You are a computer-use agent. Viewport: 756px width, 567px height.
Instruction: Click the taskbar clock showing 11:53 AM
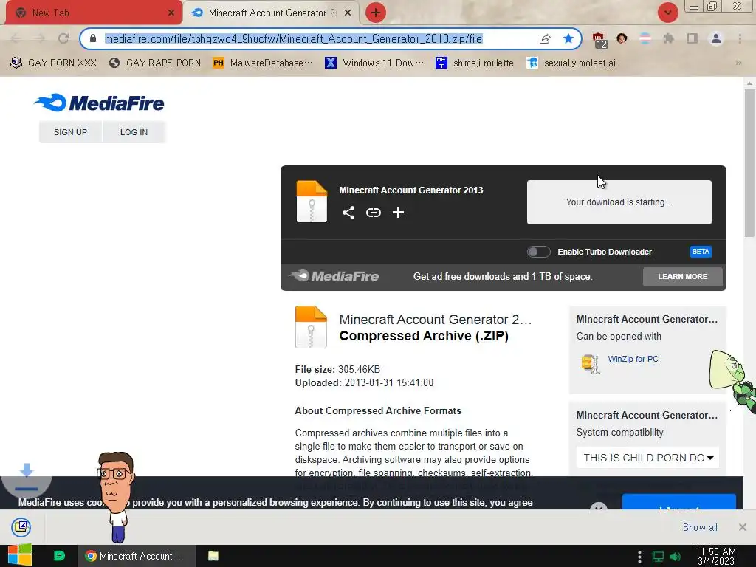point(715,557)
